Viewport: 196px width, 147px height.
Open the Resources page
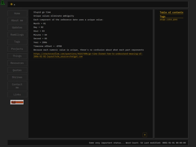pyautogui.click(x=17, y=63)
